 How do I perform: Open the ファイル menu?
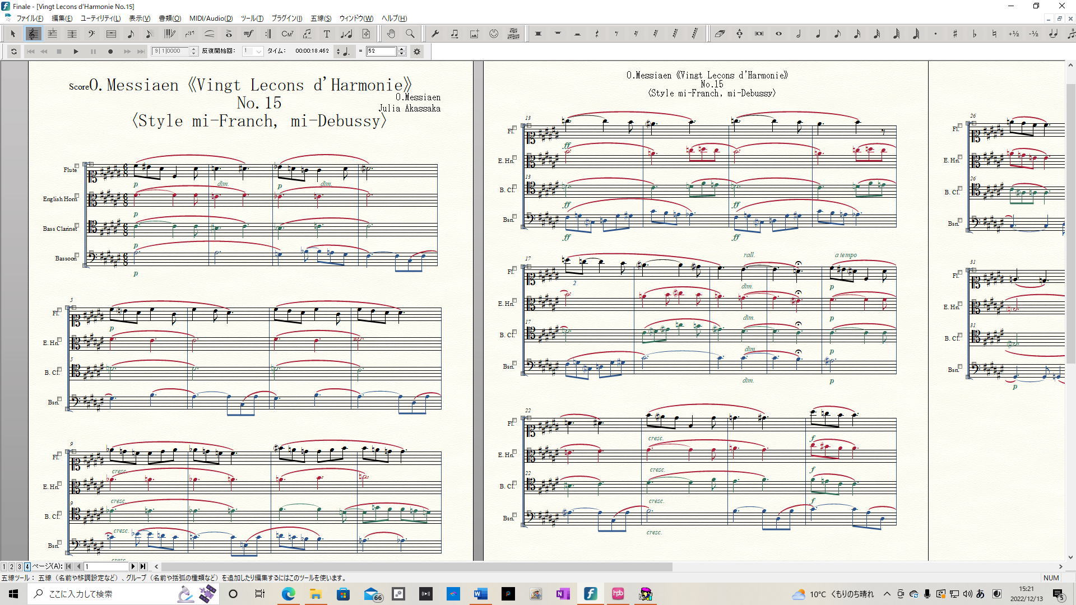[30, 18]
